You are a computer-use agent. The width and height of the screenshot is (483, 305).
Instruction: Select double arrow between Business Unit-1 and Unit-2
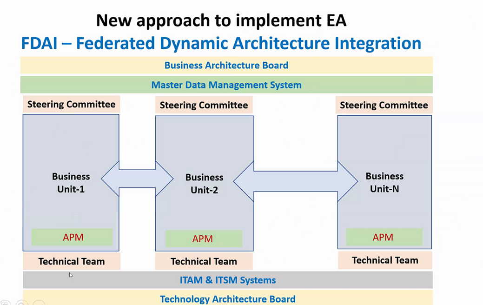pos(137,179)
